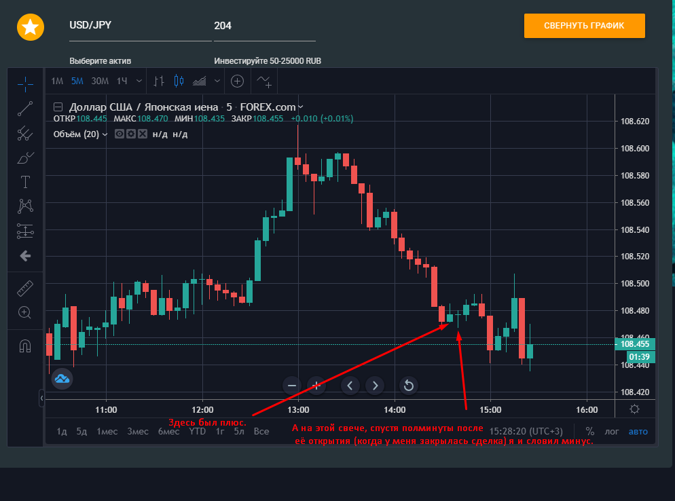Select the trend line drawing tool

(x=25, y=109)
